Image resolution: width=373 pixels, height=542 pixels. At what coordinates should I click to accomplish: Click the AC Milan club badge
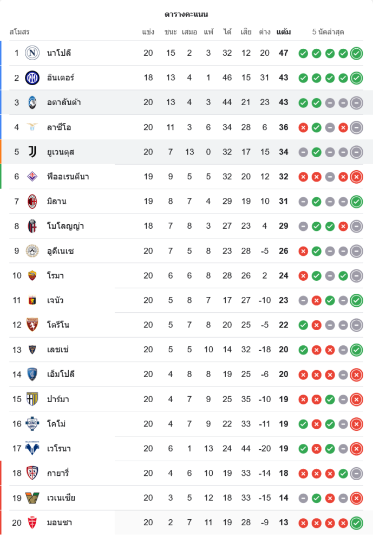[32, 202]
